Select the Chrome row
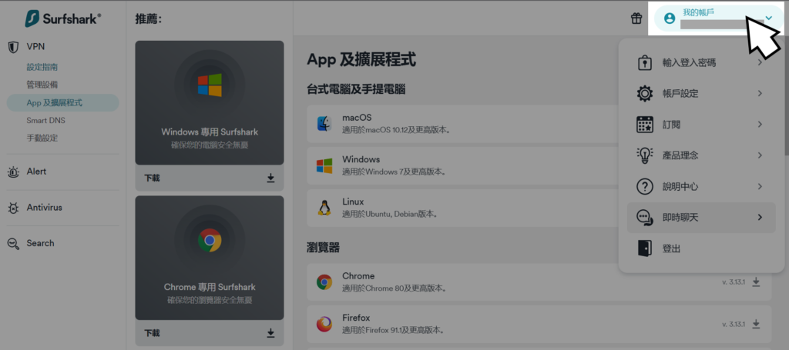 pyautogui.click(x=539, y=282)
